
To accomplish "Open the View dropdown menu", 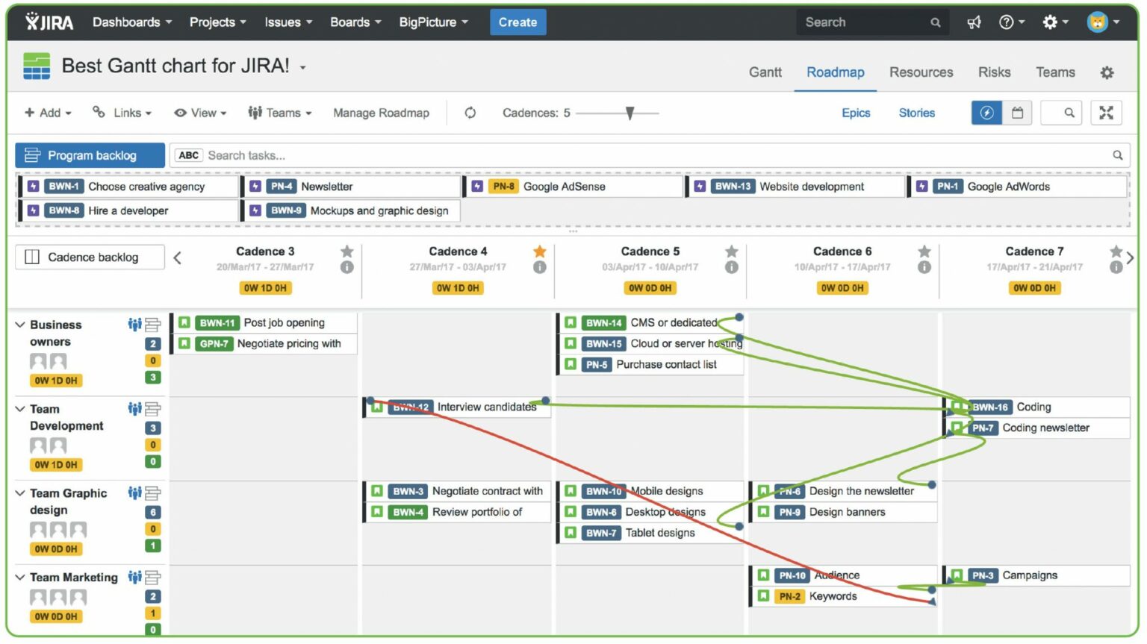I will [199, 113].
